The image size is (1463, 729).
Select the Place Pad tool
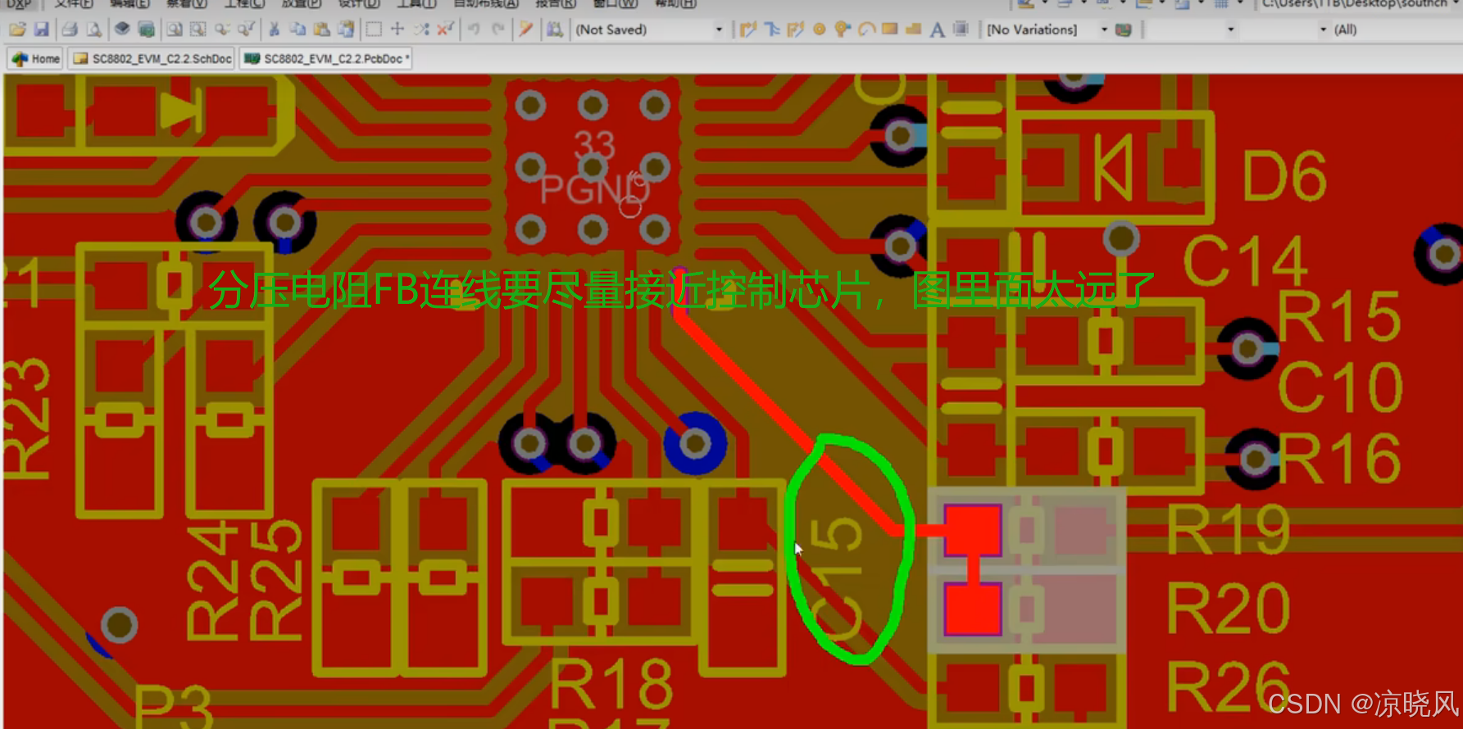click(x=819, y=29)
